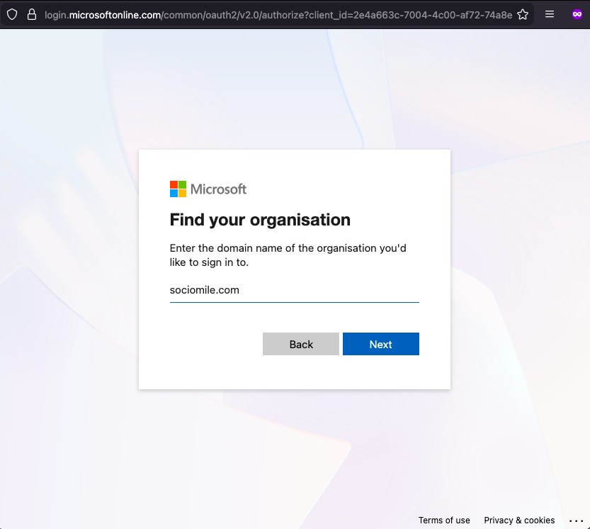Open the Terms of use link
The height and width of the screenshot is (529, 590).
point(444,520)
